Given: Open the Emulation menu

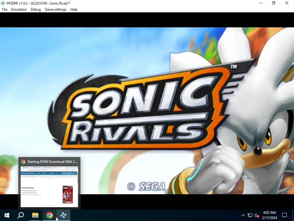Looking at the screenshot, I should coord(19,9).
